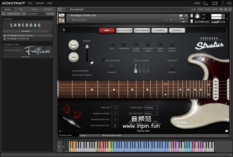Click the wrench edit mode icon
The height and width of the screenshot is (157, 233).
click(62, 15)
